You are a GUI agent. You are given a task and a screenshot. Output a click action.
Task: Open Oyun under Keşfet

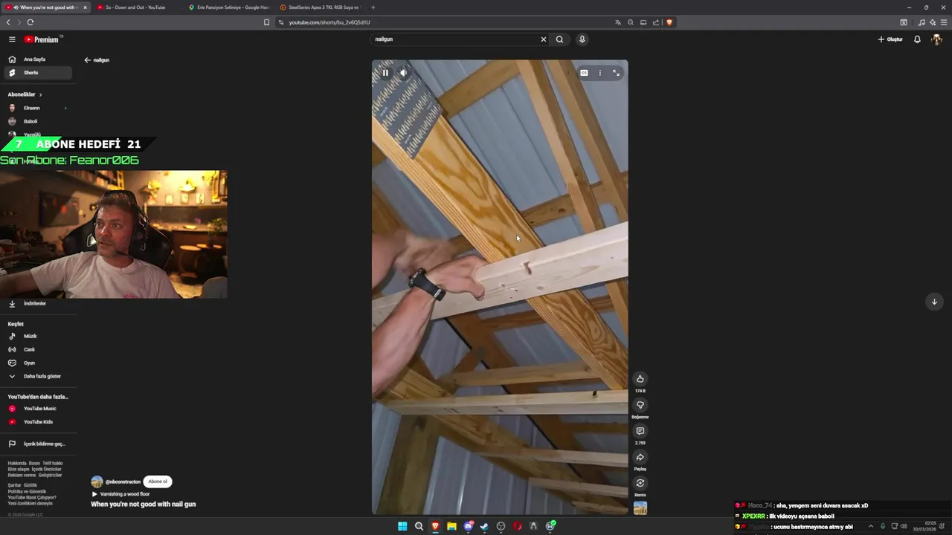click(37, 363)
